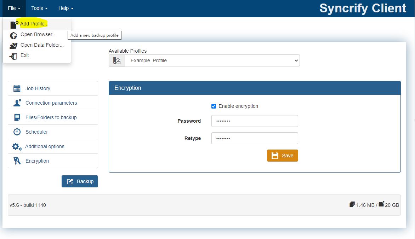The image size is (415, 239).
Task: Click the 1.46 MB usage text
Action: (x=365, y=205)
